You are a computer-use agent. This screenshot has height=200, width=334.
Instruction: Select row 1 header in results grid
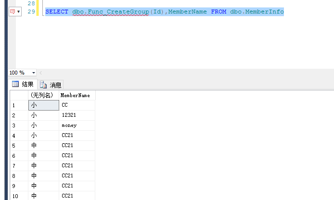pos(19,105)
